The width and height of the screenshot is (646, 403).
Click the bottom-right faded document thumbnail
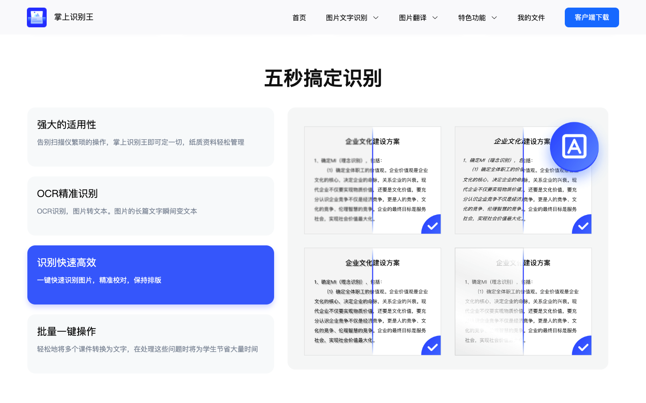tap(524, 301)
